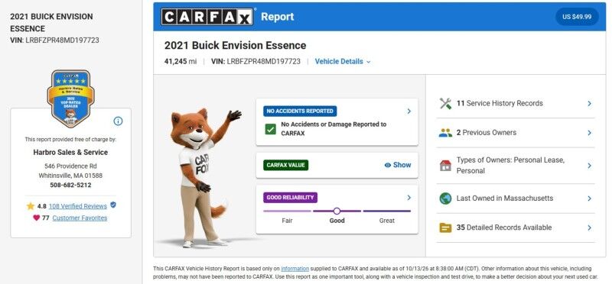Screen dimensions: 612x284
Task: Click the folder detailed records icon
Action: (x=445, y=228)
